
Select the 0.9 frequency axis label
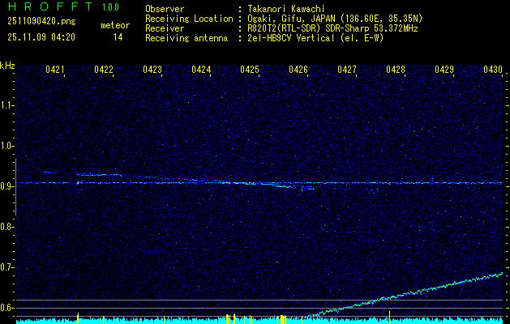click(7, 186)
